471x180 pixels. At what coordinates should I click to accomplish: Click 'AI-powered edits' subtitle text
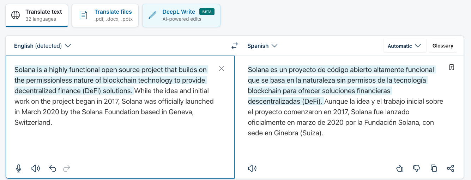point(182,19)
